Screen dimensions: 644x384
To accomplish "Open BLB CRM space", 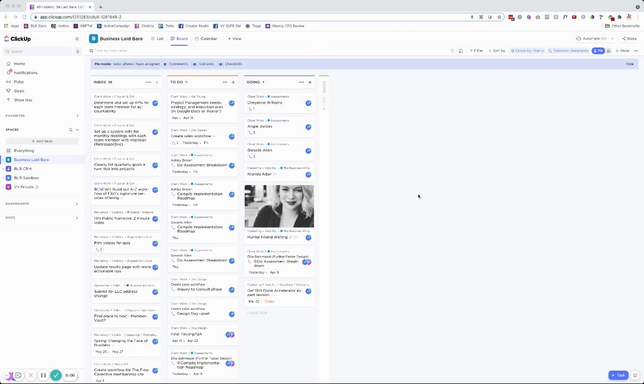I will click(22, 169).
